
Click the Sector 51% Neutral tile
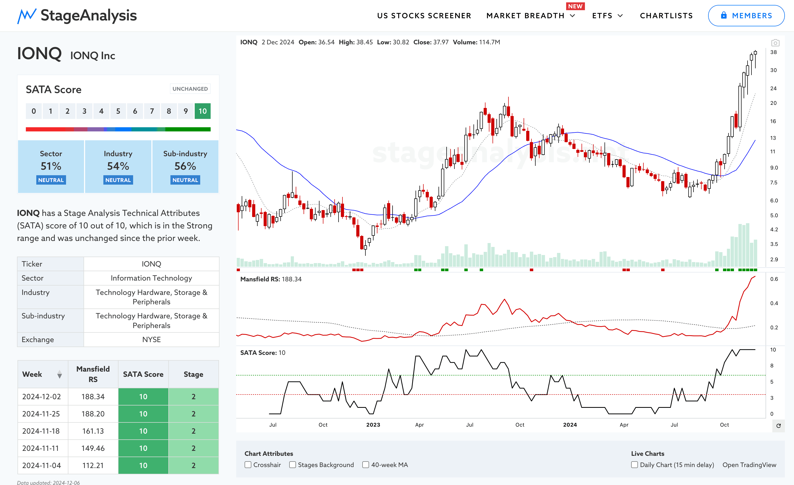[51, 166]
